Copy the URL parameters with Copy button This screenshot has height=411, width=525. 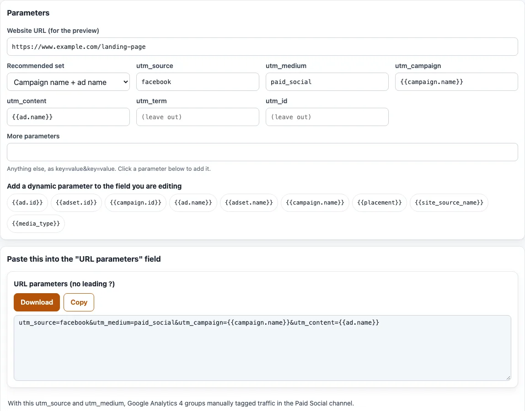79,302
